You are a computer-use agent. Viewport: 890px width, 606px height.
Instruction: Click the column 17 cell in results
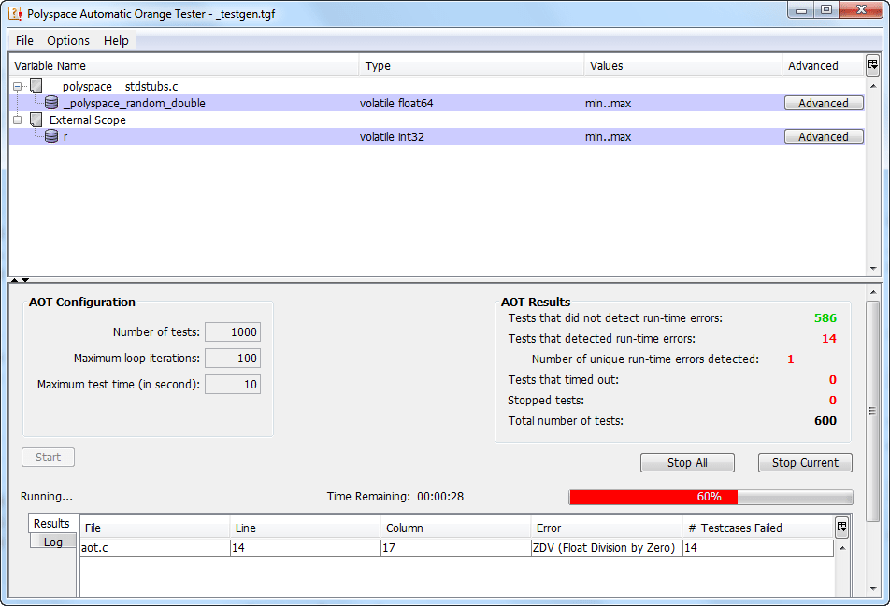456,547
